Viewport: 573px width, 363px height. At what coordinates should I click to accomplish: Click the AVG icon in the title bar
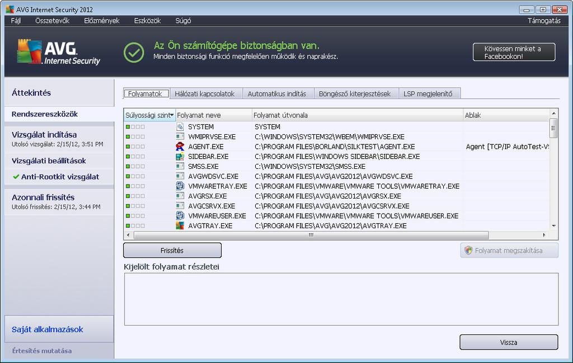(10, 10)
